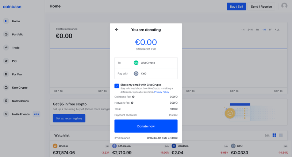The image size is (292, 157).
Task: Switch watchlist to grid view
Action: tap(274, 135)
